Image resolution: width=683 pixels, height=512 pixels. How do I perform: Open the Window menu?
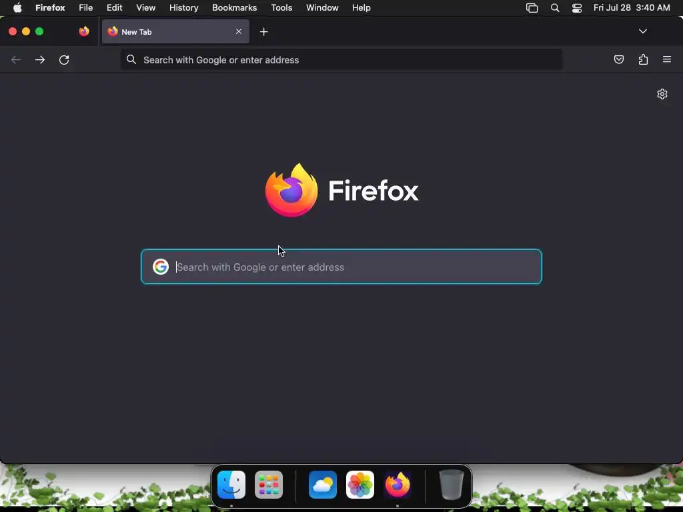click(322, 8)
